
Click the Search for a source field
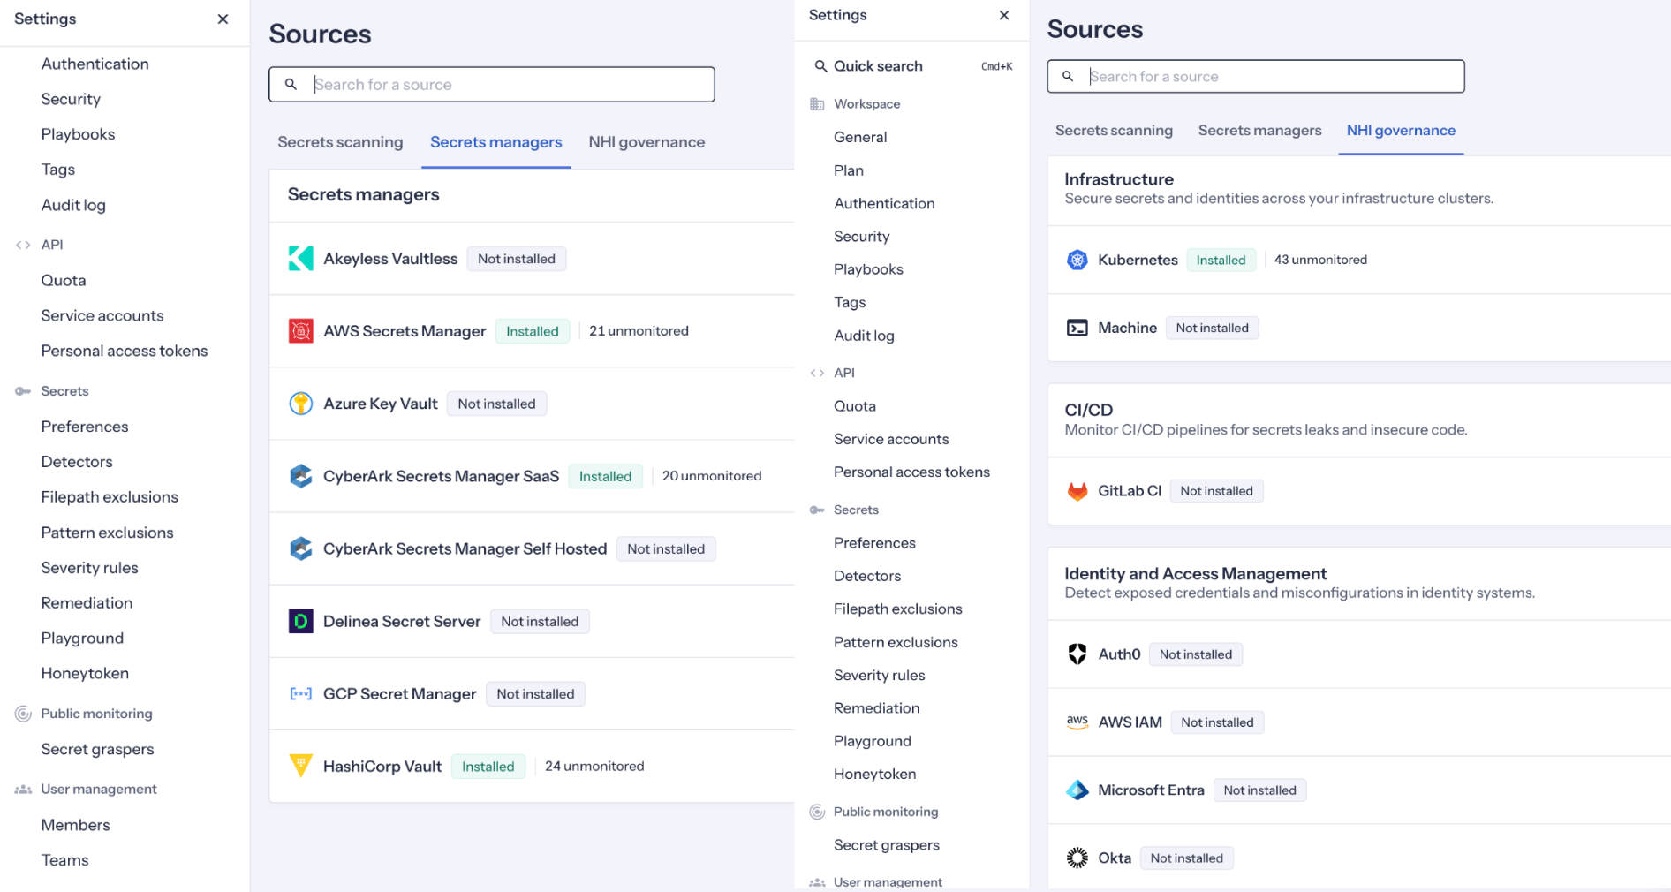coord(1254,76)
